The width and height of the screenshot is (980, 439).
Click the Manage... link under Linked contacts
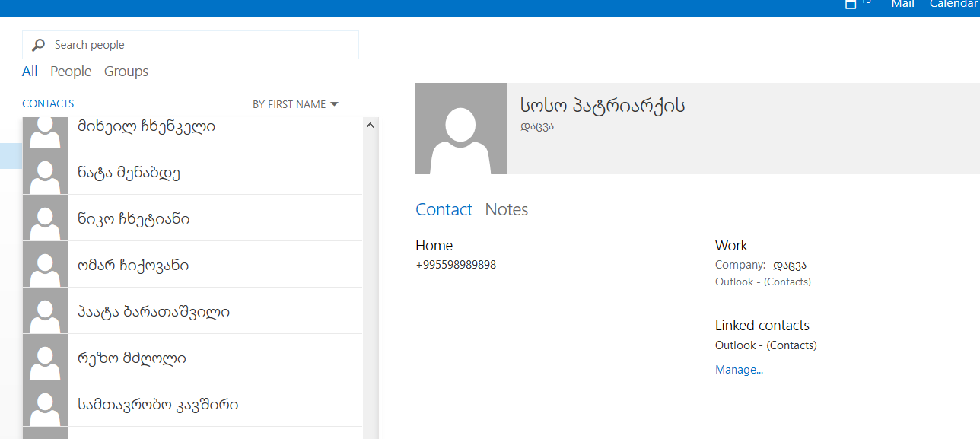tap(739, 370)
